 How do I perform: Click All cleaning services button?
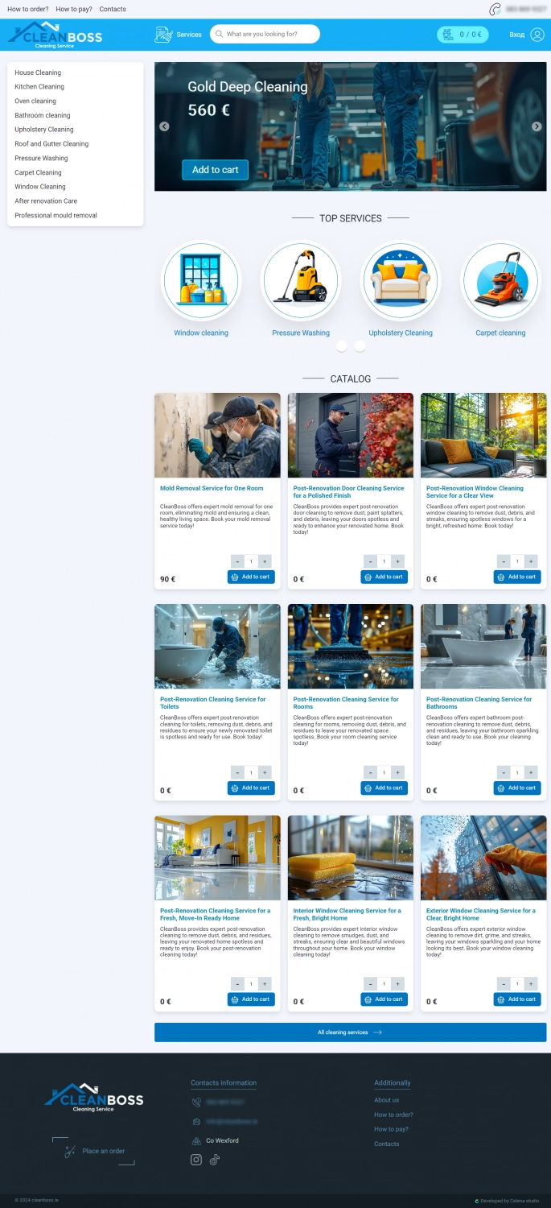click(350, 1032)
